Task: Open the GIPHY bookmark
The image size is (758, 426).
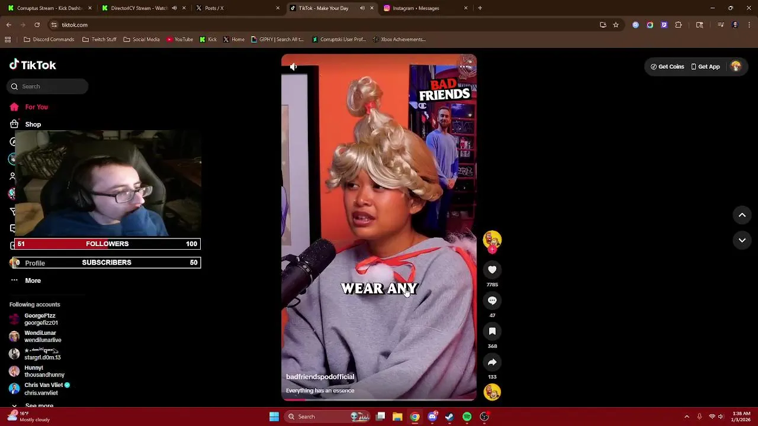Action: tap(277, 40)
